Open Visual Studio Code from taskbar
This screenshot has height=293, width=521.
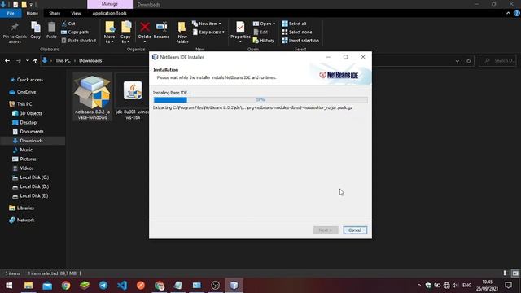122,286
